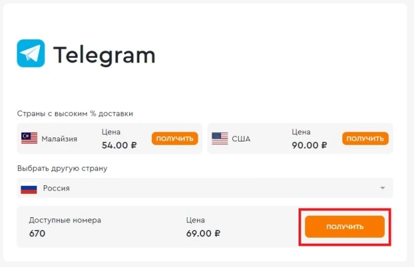Get a Malaysia number with Получить
Viewport: 414px width, 267px height.
(x=174, y=139)
